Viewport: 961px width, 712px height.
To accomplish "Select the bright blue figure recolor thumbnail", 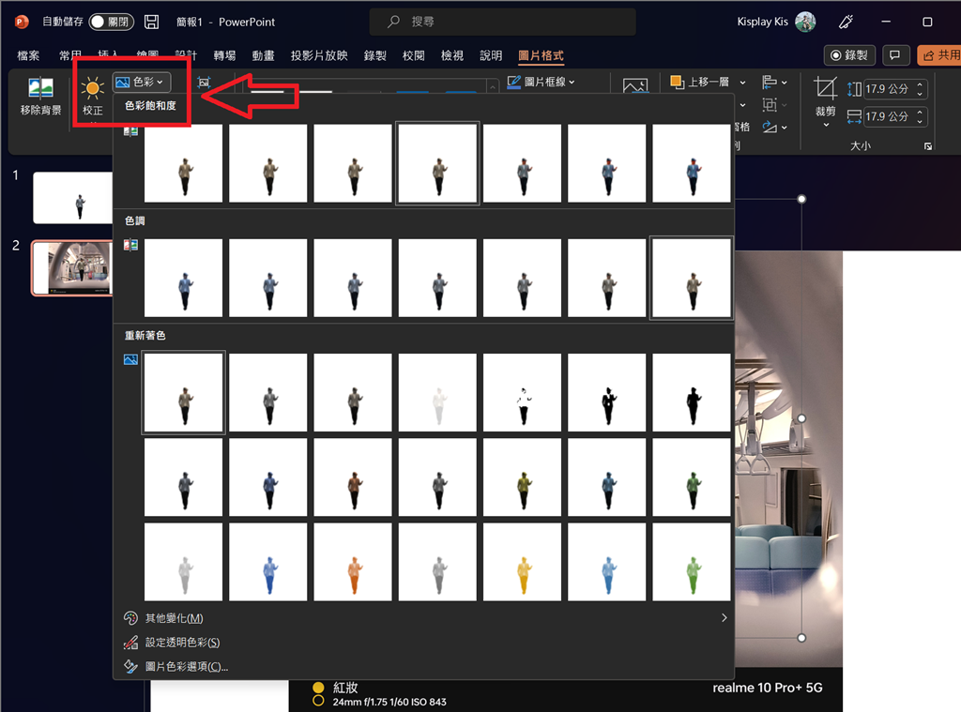I will click(x=267, y=561).
